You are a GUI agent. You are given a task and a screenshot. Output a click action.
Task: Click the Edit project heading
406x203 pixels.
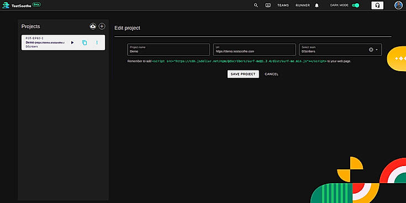pos(127,28)
